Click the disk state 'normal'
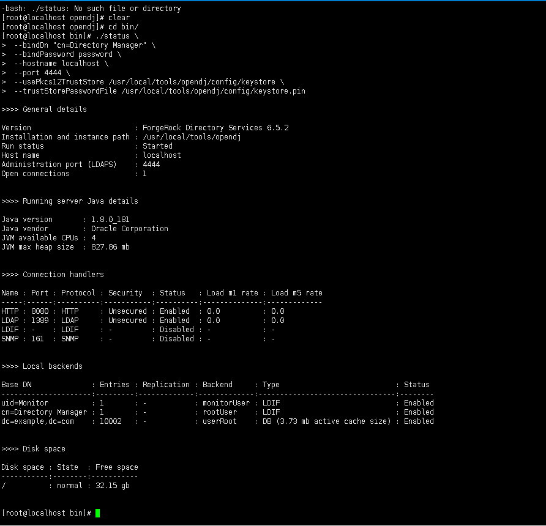 pyautogui.click(x=70, y=486)
